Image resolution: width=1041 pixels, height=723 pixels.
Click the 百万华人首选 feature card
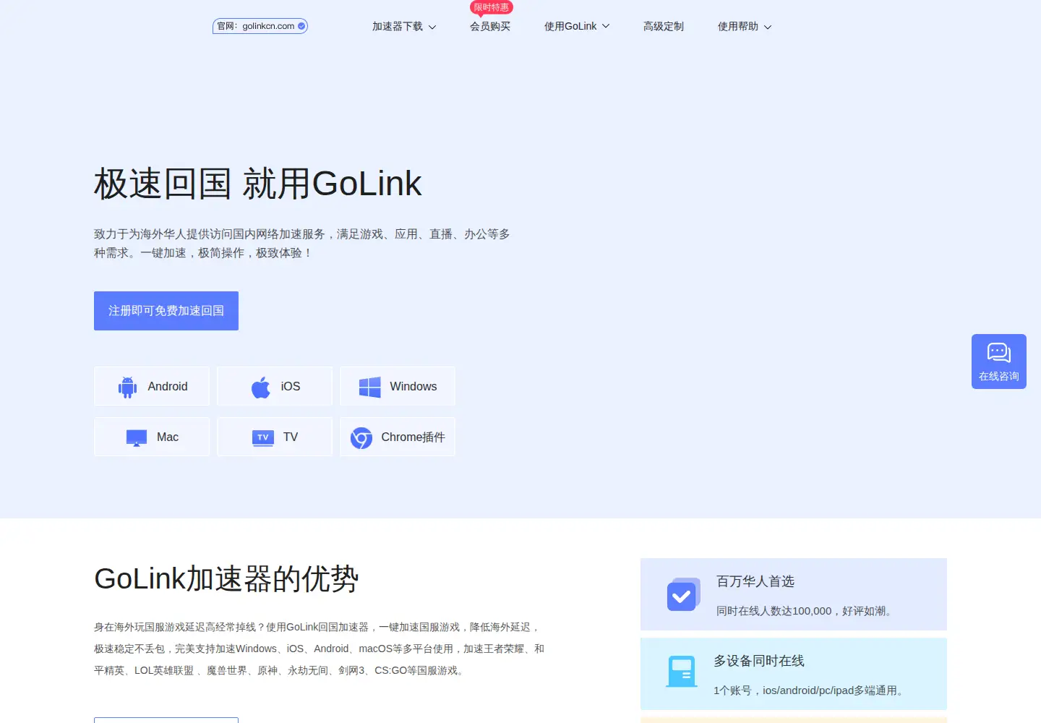[x=794, y=594]
